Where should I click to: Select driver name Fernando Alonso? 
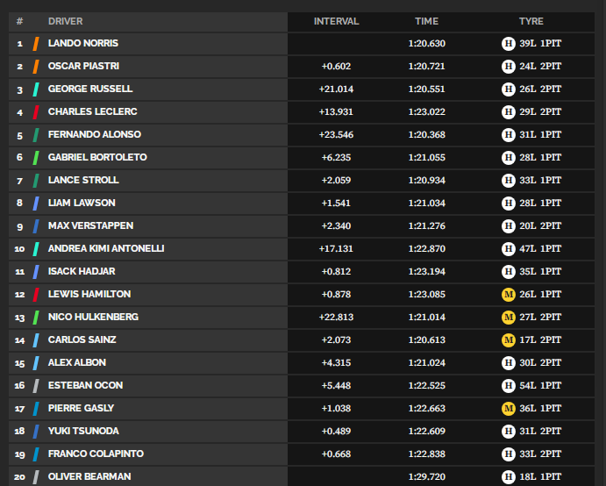click(94, 134)
